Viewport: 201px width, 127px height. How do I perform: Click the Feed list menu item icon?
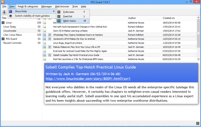[x=59, y=16]
